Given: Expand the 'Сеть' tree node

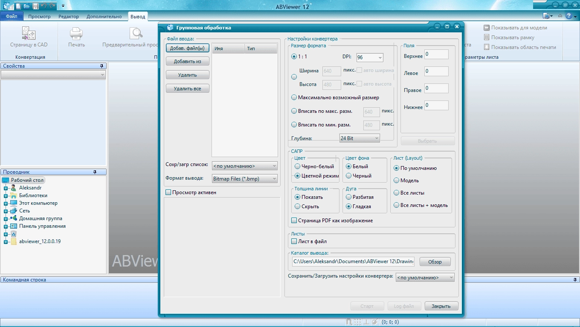Looking at the screenshot, I should [x=6, y=211].
